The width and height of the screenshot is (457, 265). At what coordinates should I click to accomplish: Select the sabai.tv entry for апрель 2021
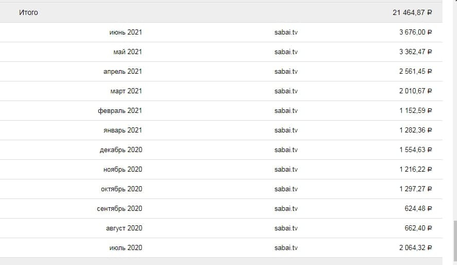[286, 71]
